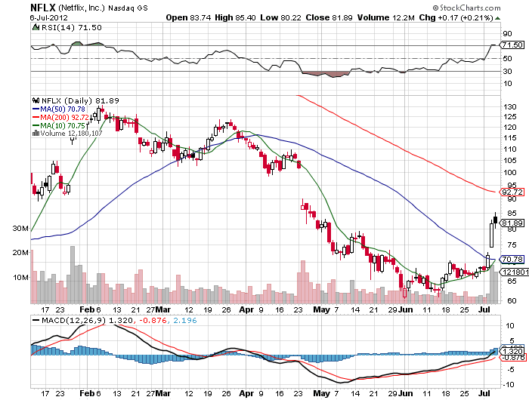Image resolution: width=529 pixels, height=400 pixels.
Task: Click the 1.320 MACD axis value tag
Action: tap(512, 351)
